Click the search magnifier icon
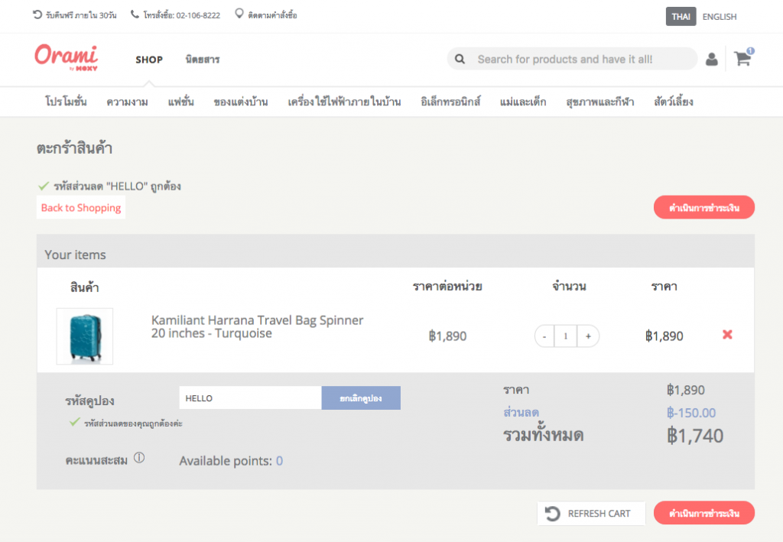Screen dimensions: 783x542 [x=460, y=59]
